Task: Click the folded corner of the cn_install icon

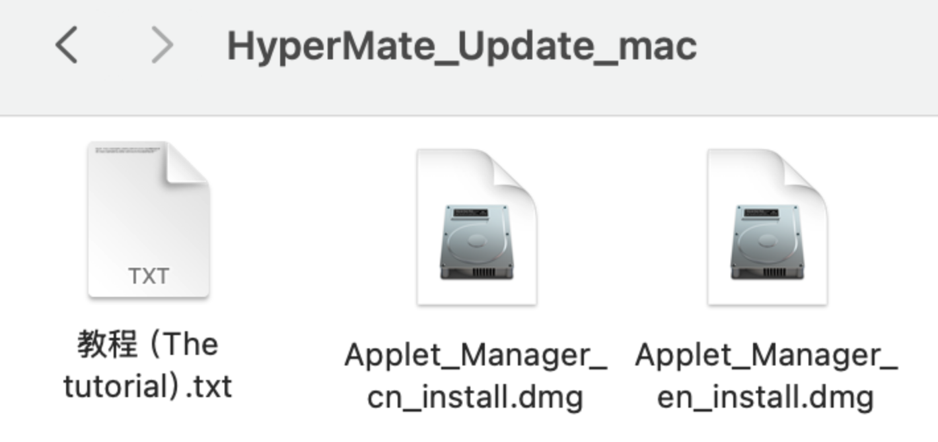Action: pyautogui.click(x=518, y=170)
